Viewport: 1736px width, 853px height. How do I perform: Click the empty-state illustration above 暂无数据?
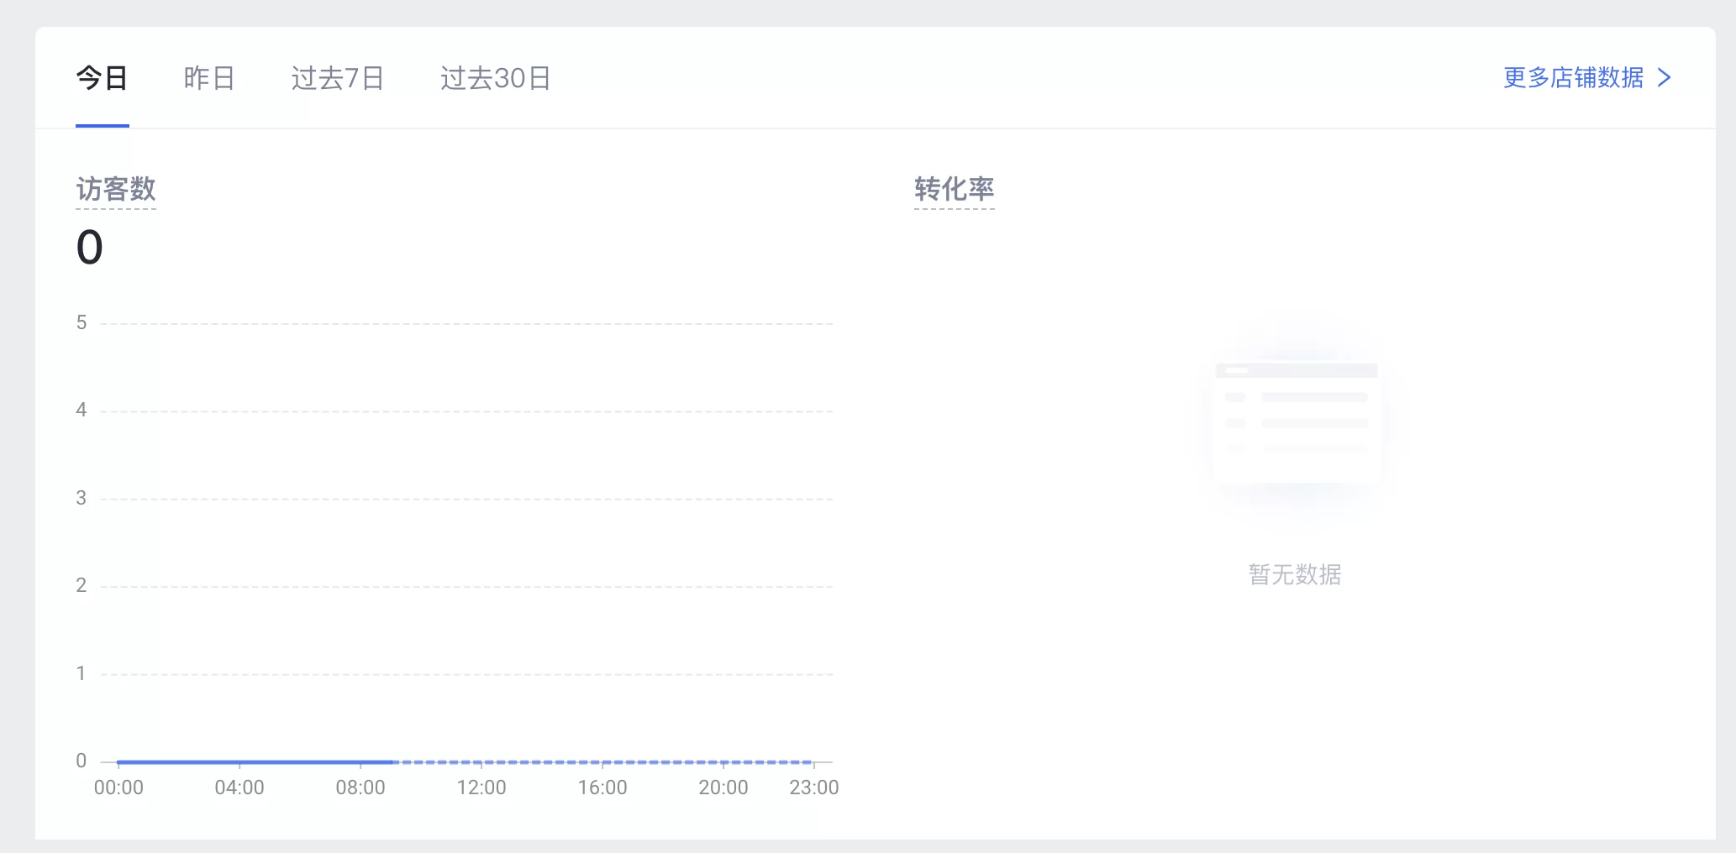1296,422
